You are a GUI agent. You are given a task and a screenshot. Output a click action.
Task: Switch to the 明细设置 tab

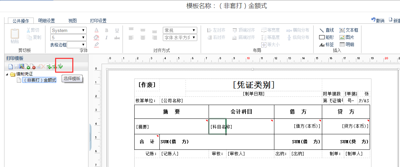[x=46, y=21]
